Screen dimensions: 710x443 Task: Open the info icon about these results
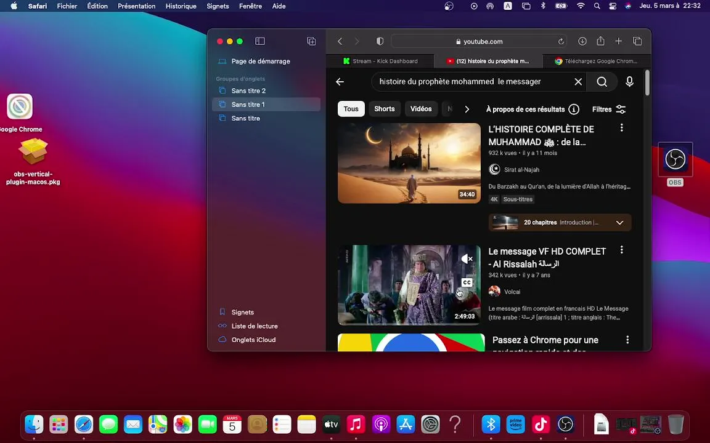pyautogui.click(x=574, y=109)
